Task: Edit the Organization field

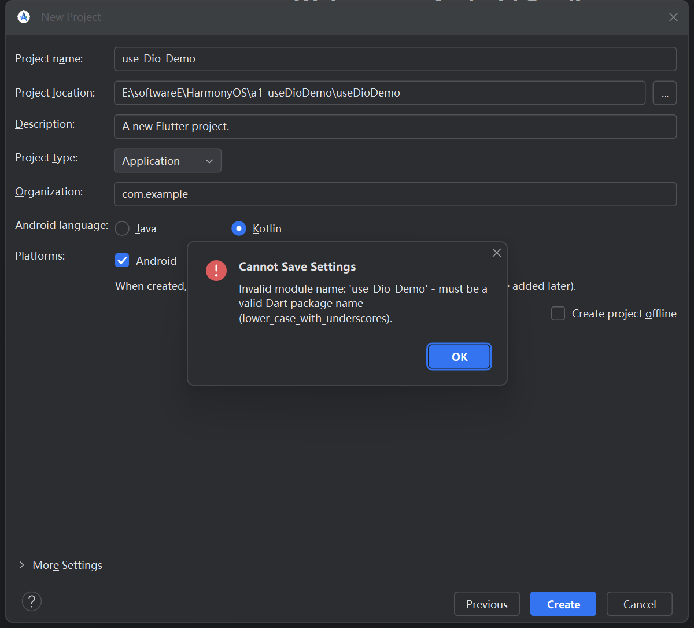Action: coord(396,194)
